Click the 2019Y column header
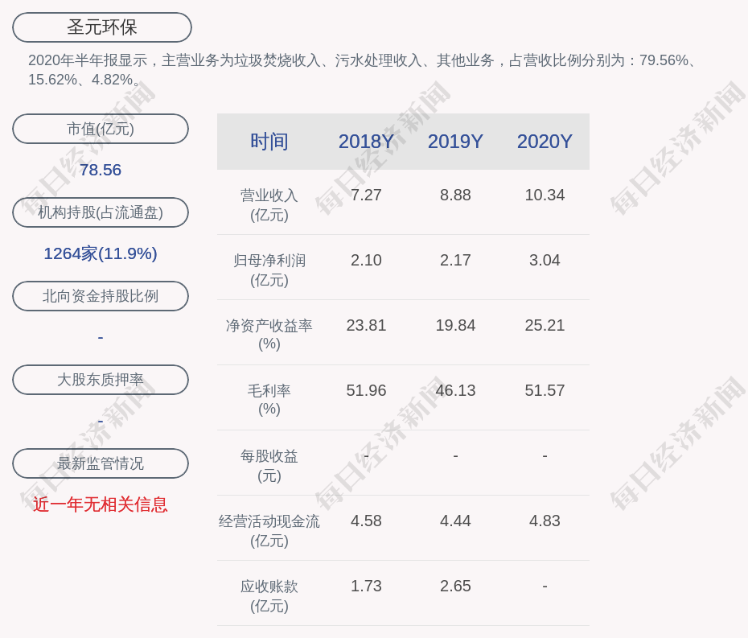 pos(455,142)
